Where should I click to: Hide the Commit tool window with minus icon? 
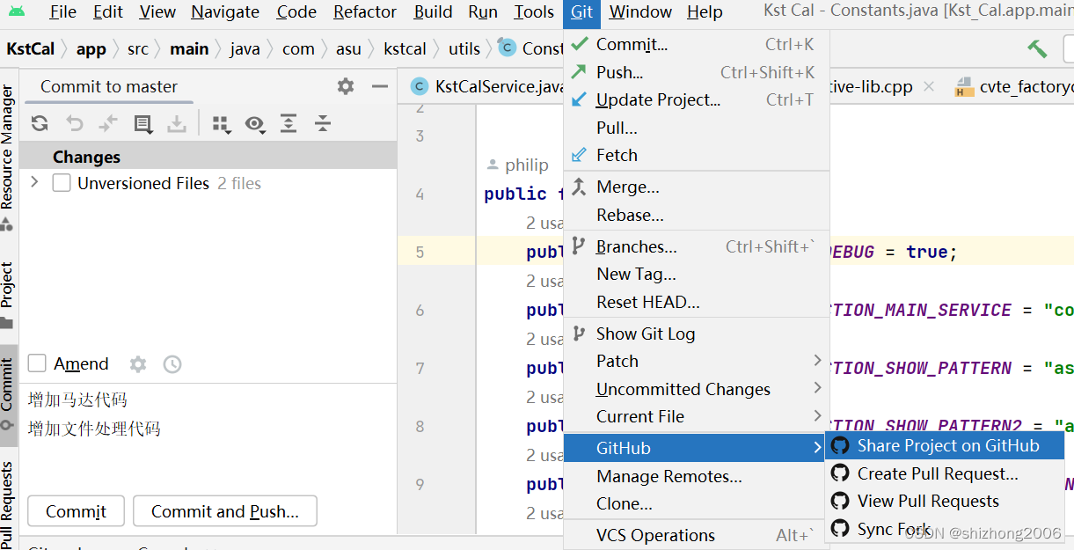point(380,86)
